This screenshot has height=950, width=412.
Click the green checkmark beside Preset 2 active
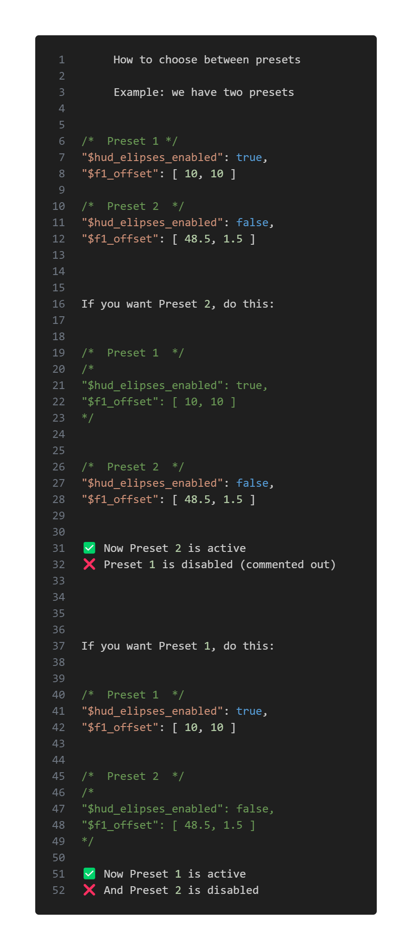[x=89, y=548]
